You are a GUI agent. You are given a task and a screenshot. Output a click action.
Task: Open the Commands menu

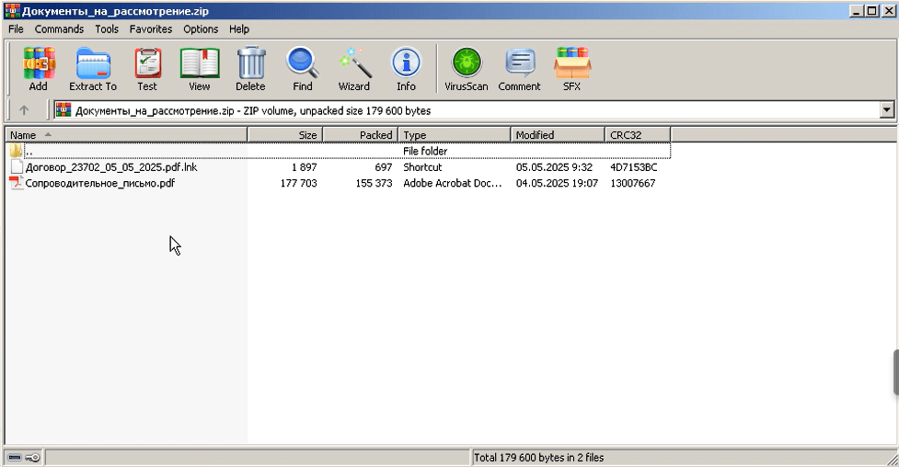pos(59,29)
